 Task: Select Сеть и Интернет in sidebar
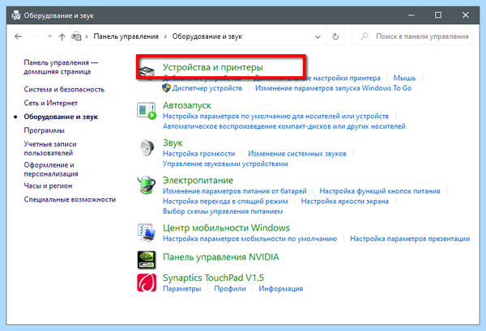coord(51,103)
